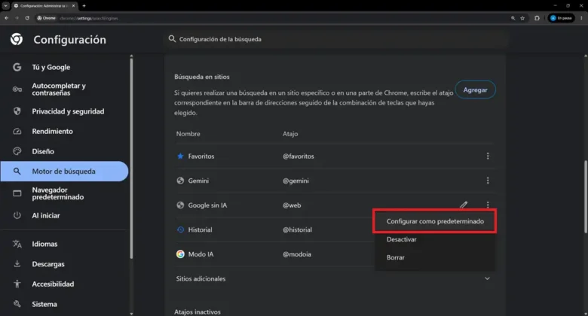Click the @favoritos shortcut text
This screenshot has width=588, height=316.
[x=299, y=156]
